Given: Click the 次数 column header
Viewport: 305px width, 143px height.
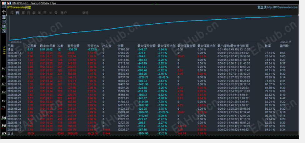Looking at the screenshot, I should click(61, 46).
